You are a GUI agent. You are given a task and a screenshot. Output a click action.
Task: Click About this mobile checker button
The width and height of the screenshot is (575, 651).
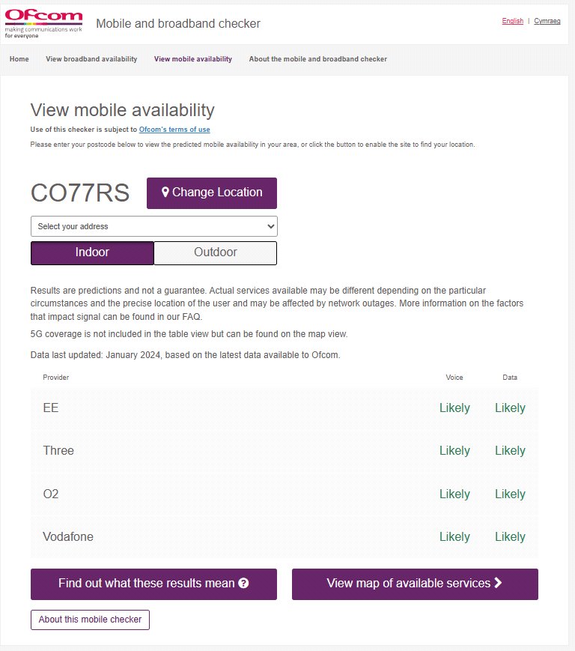90,620
